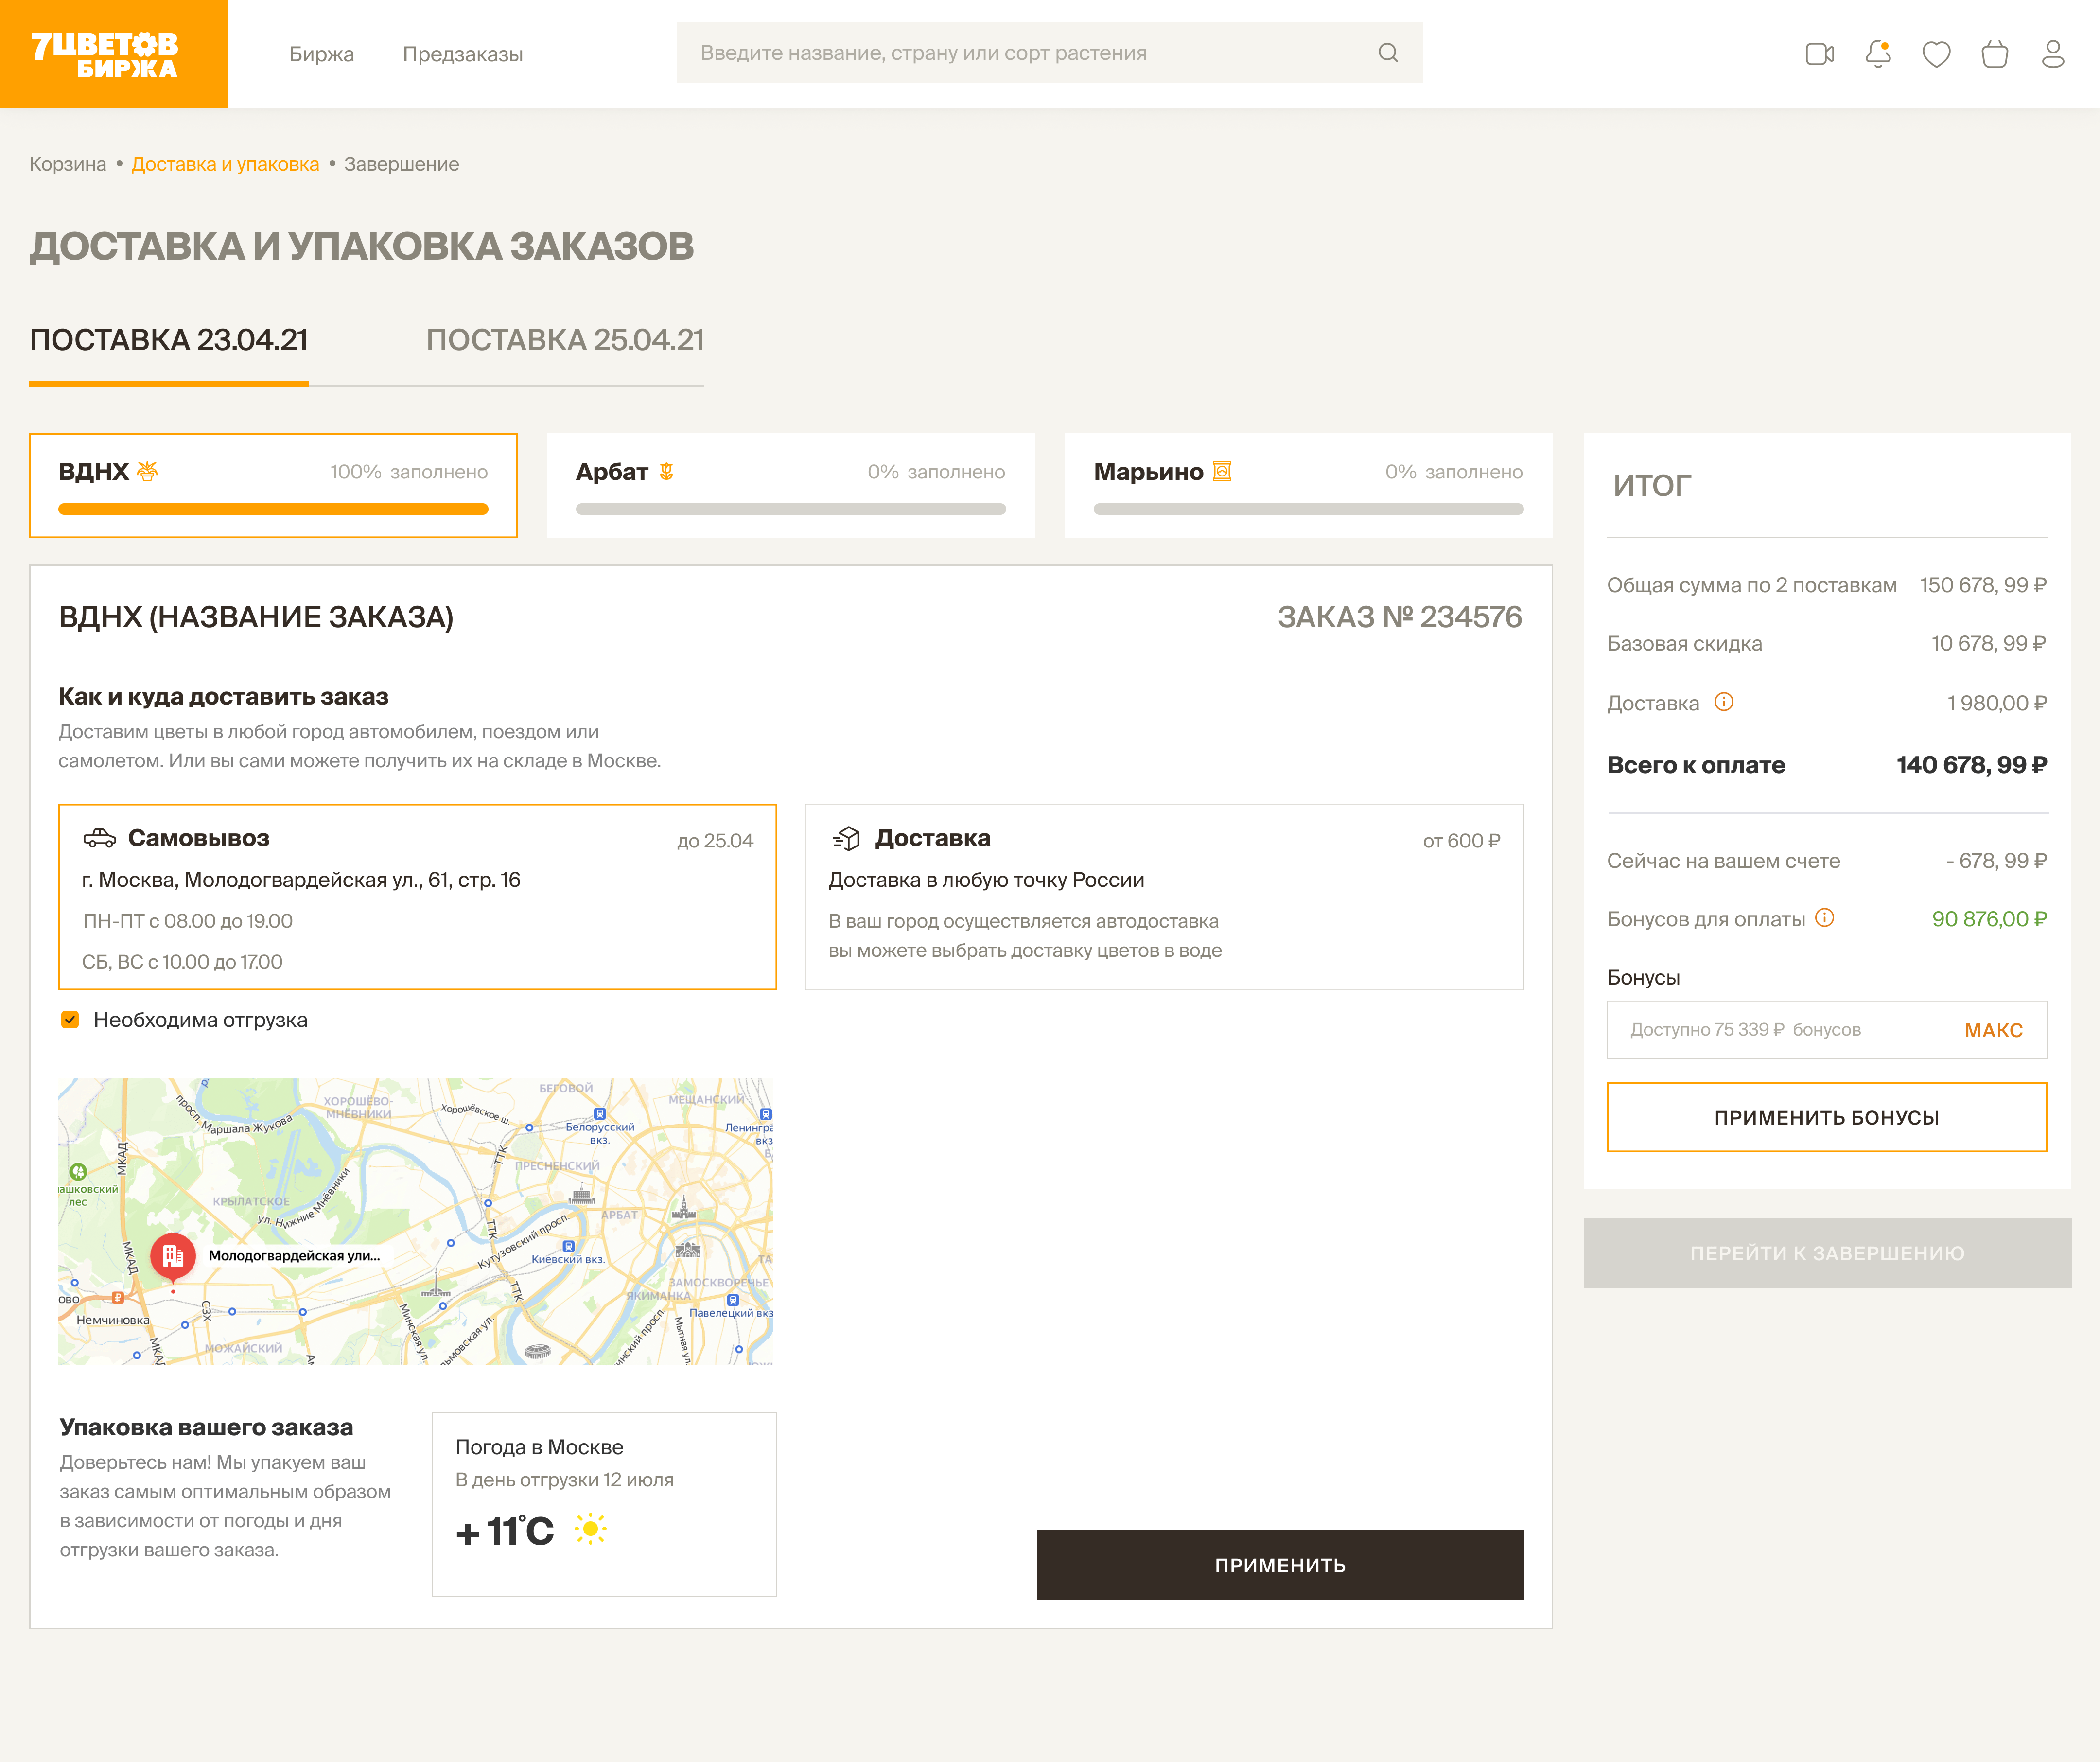Click info icon beside Бонусов для оплаты
This screenshot has height=1762, width=2100.
point(1825,918)
